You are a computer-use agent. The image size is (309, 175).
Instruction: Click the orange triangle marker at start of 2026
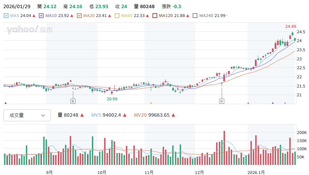point(248,103)
